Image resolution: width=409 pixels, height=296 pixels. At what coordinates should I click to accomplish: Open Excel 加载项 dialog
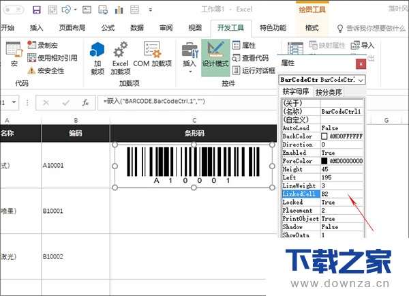120,59
